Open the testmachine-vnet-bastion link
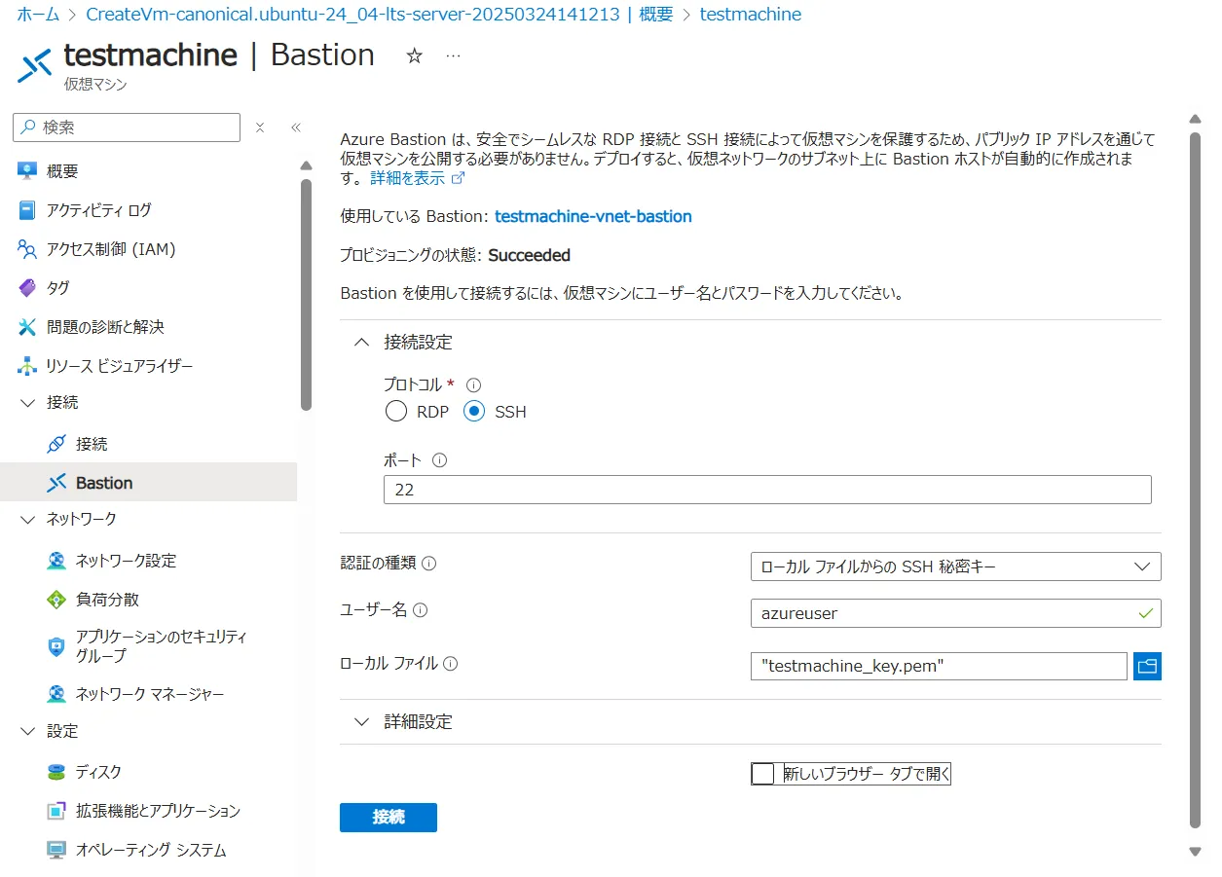This screenshot has height=877, width=1222. point(593,216)
